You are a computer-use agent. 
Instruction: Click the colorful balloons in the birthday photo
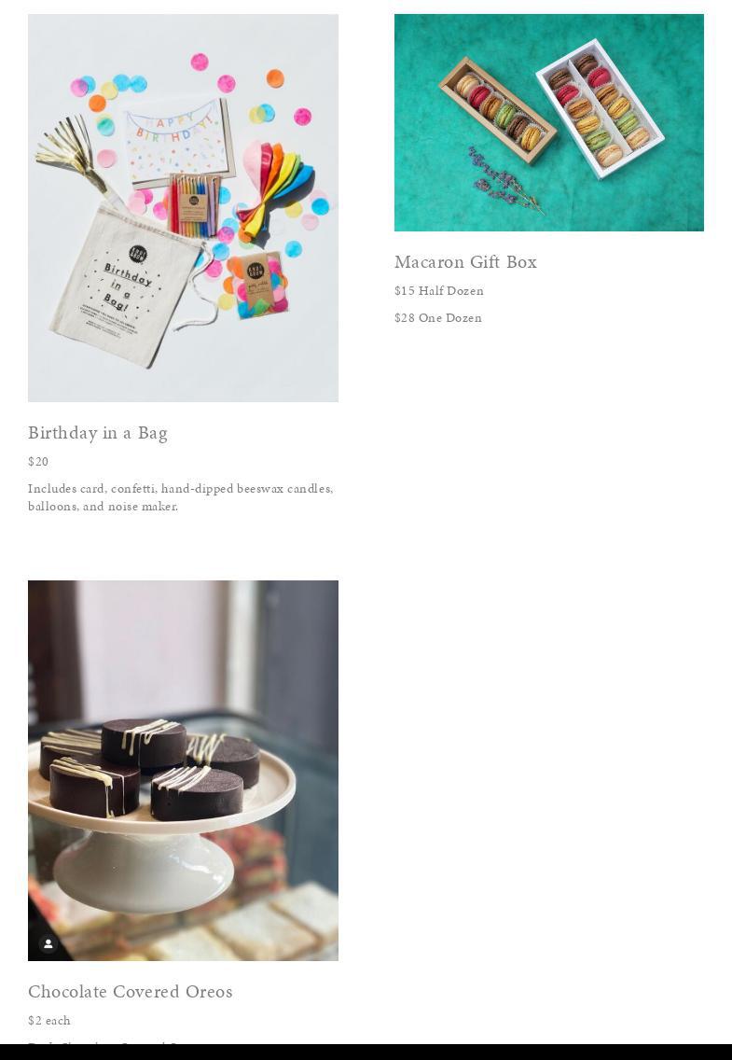point(277,188)
